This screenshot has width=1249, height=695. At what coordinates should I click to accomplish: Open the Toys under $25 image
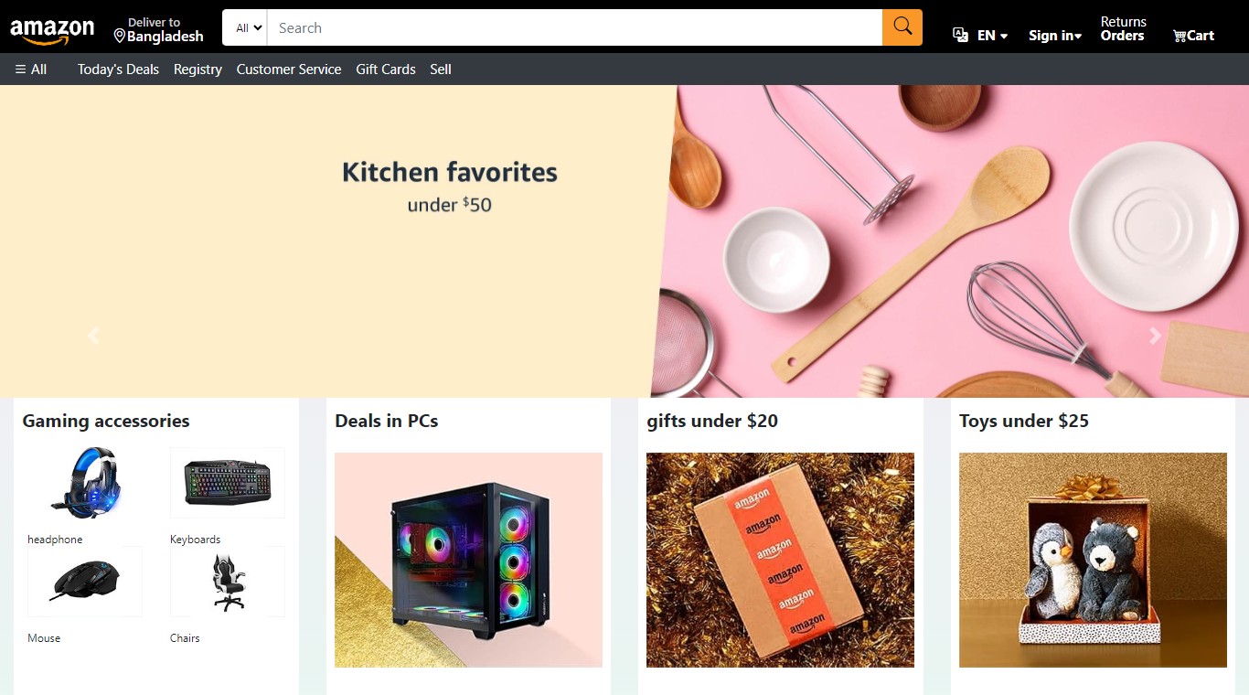[x=1093, y=560]
